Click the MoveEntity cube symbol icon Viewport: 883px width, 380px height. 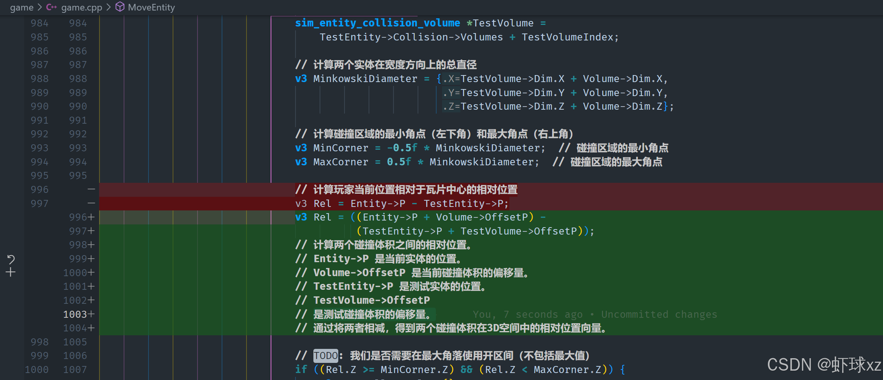(x=120, y=7)
